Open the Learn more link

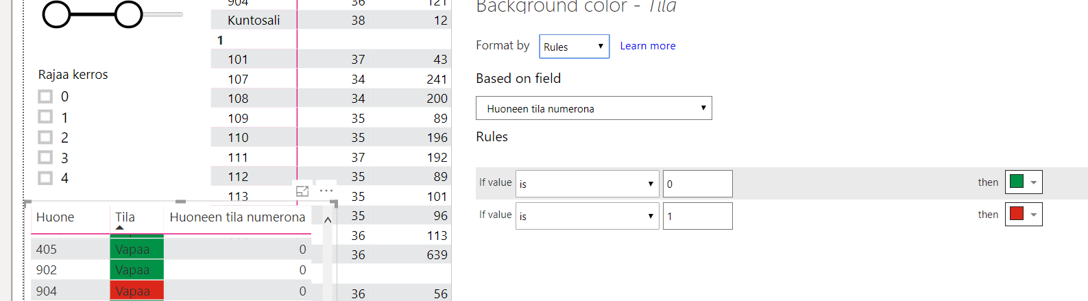(x=648, y=46)
